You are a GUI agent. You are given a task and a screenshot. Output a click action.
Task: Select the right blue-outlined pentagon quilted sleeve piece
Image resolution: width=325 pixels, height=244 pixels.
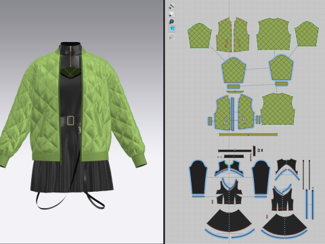281,68
